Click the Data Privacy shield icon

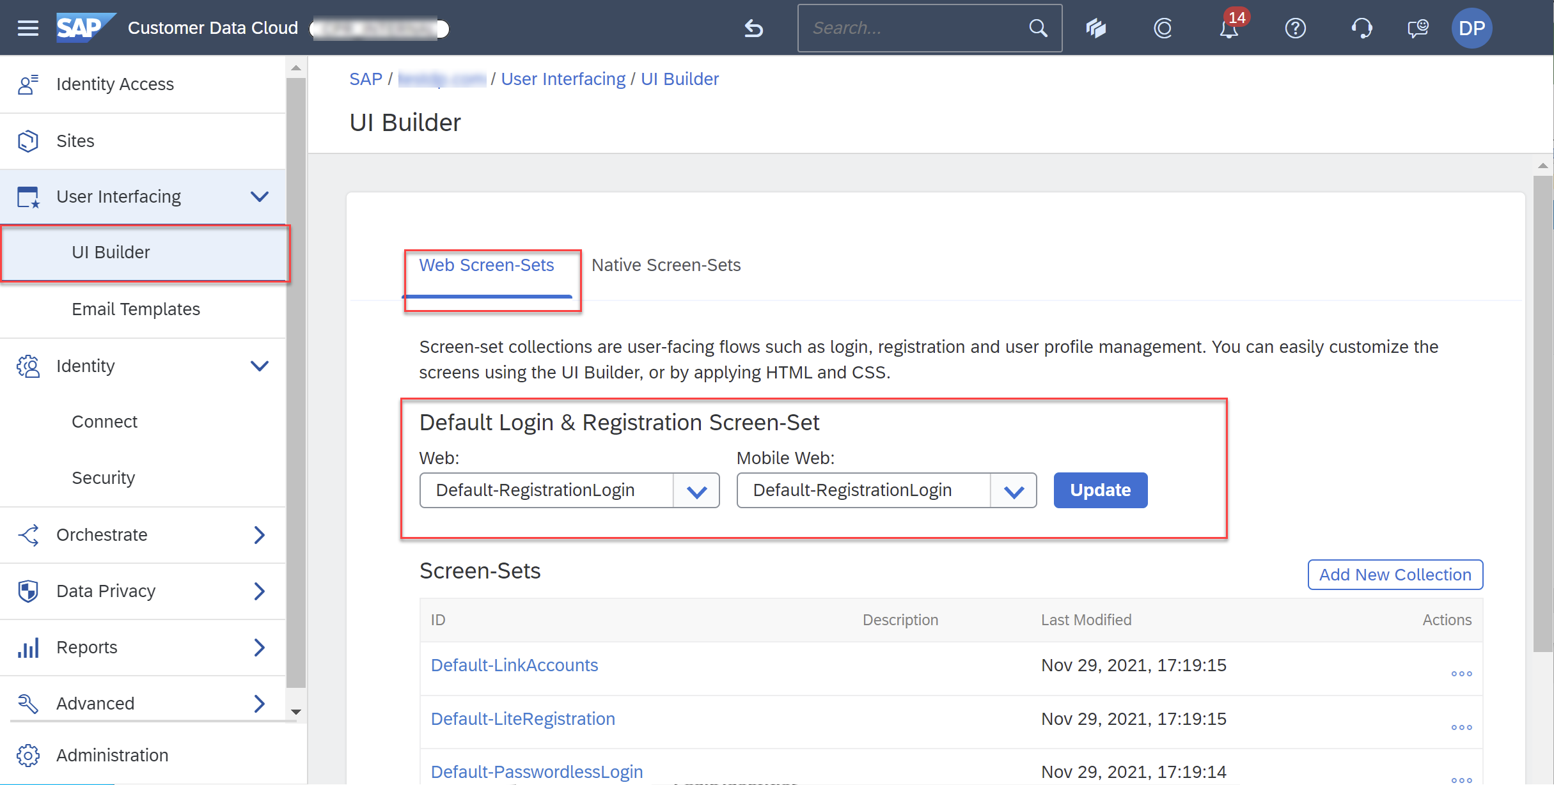(x=28, y=591)
